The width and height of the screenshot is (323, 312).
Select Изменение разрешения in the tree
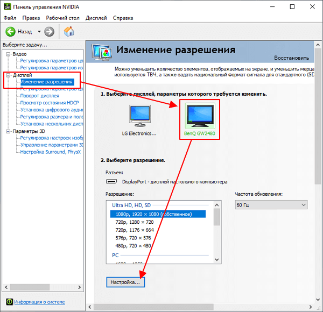pyautogui.click(x=47, y=82)
